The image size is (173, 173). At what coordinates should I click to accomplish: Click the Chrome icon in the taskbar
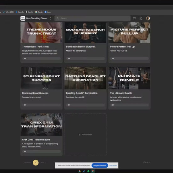(x=80, y=171)
